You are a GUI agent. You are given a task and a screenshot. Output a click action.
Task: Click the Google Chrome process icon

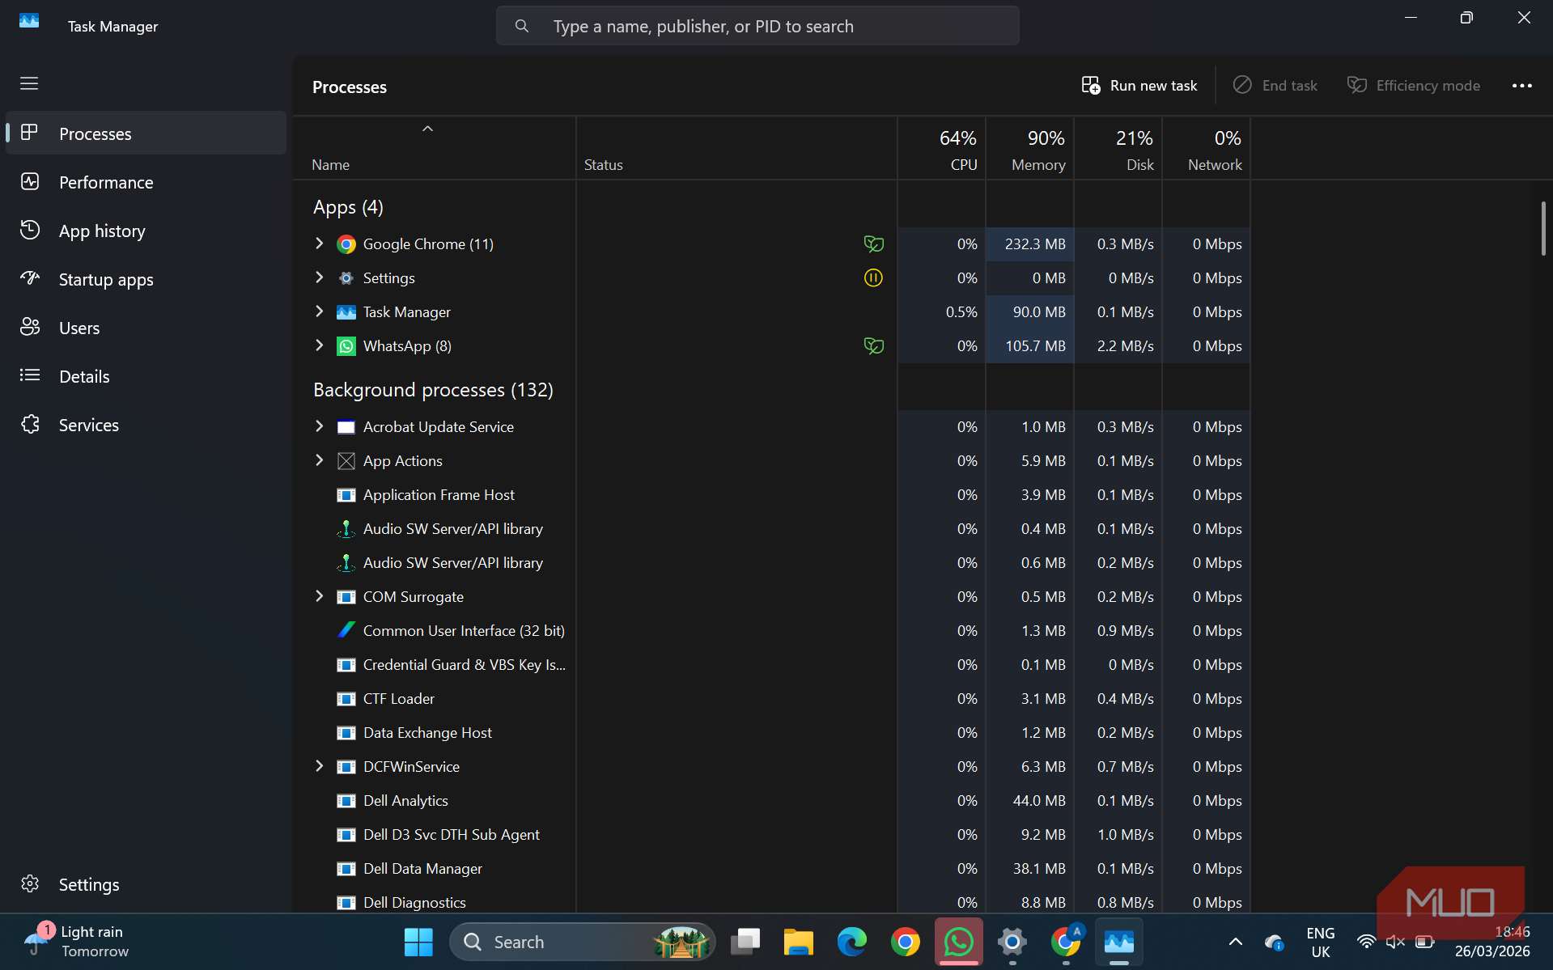pos(346,244)
